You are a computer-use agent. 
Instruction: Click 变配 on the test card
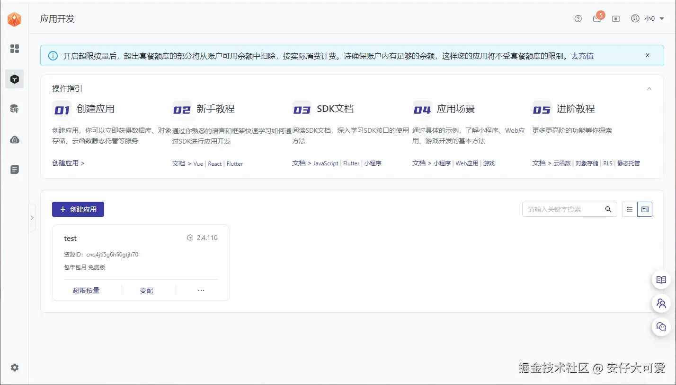[147, 291]
